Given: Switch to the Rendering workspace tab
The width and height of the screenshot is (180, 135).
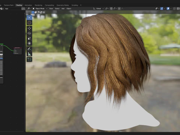Looking at the screenshot, I should pos(38,5).
